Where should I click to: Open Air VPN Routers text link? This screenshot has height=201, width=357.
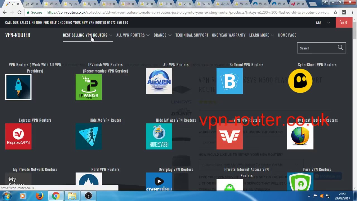pyautogui.click(x=176, y=65)
